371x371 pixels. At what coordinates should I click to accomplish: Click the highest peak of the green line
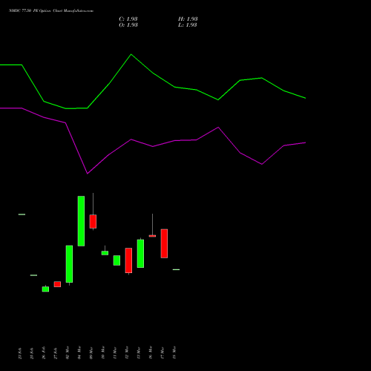click(131, 54)
